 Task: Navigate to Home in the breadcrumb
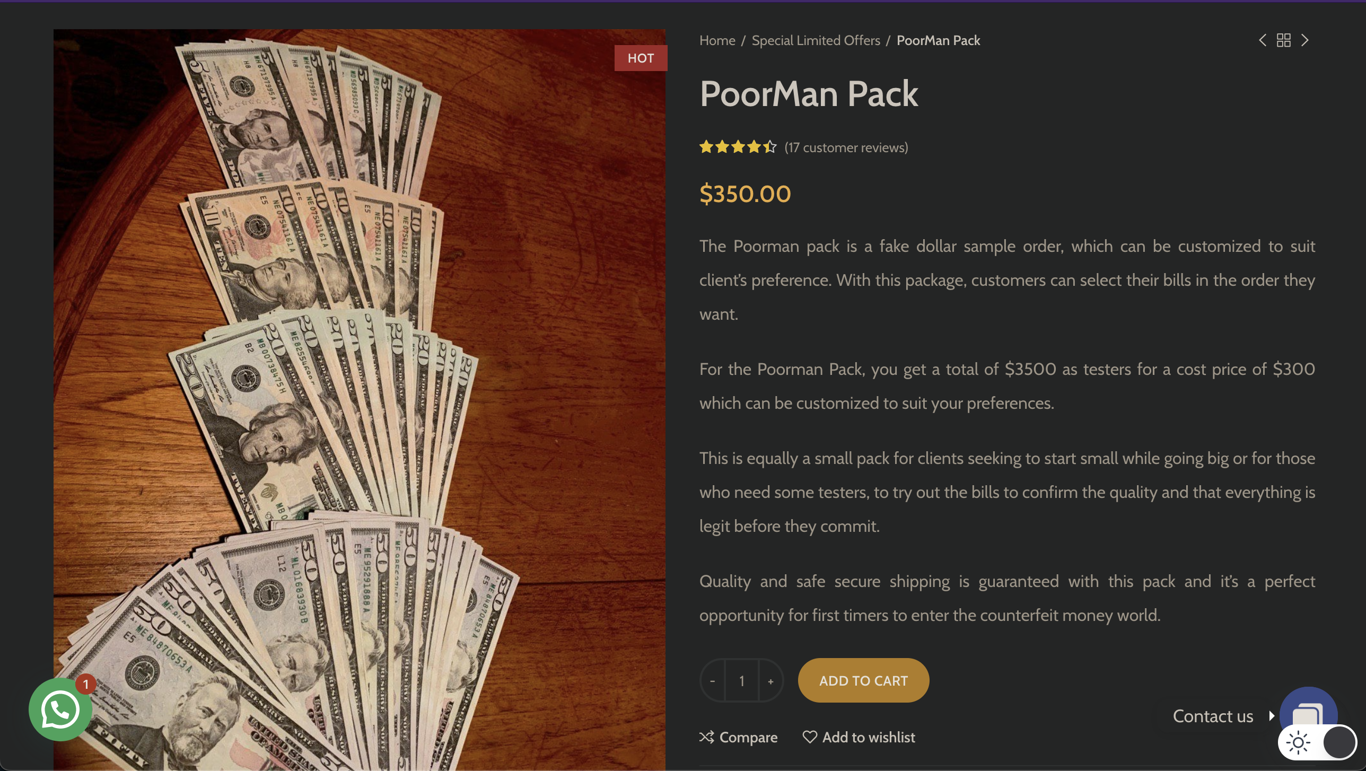[717, 40]
